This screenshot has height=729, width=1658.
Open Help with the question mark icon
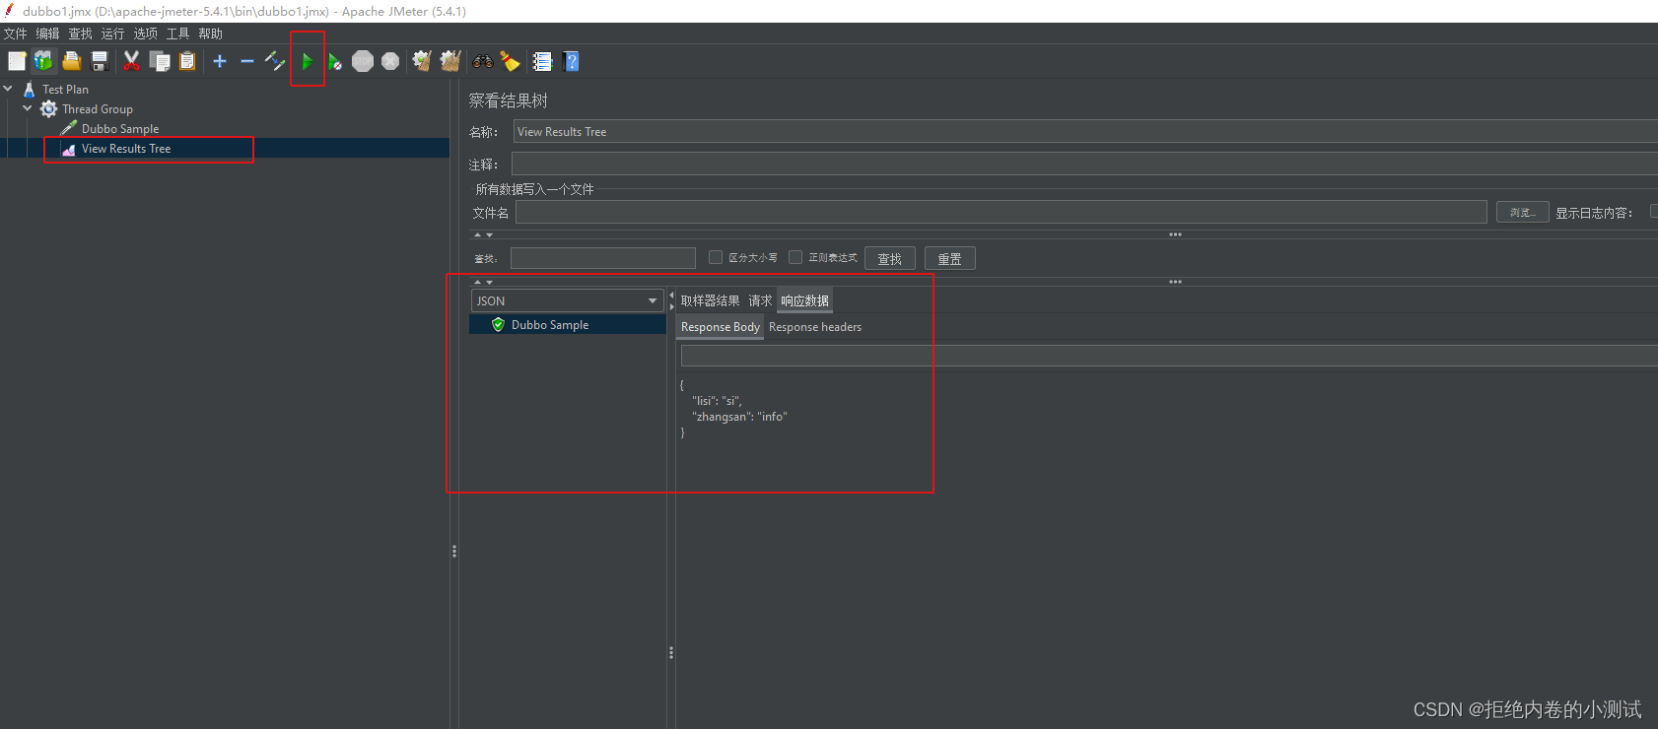coord(571,61)
